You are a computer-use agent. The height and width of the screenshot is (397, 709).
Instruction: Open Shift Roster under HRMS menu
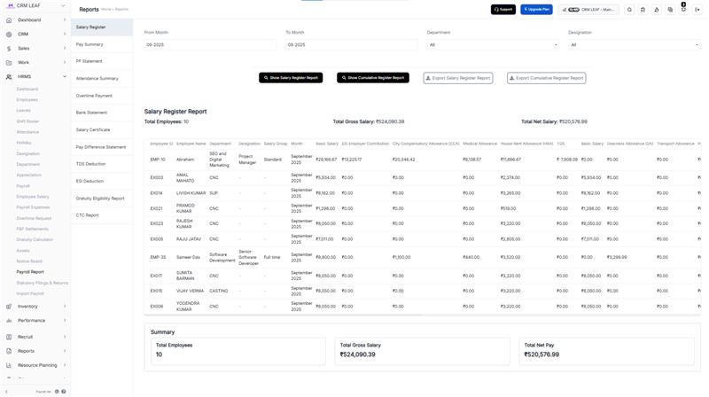click(x=27, y=121)
